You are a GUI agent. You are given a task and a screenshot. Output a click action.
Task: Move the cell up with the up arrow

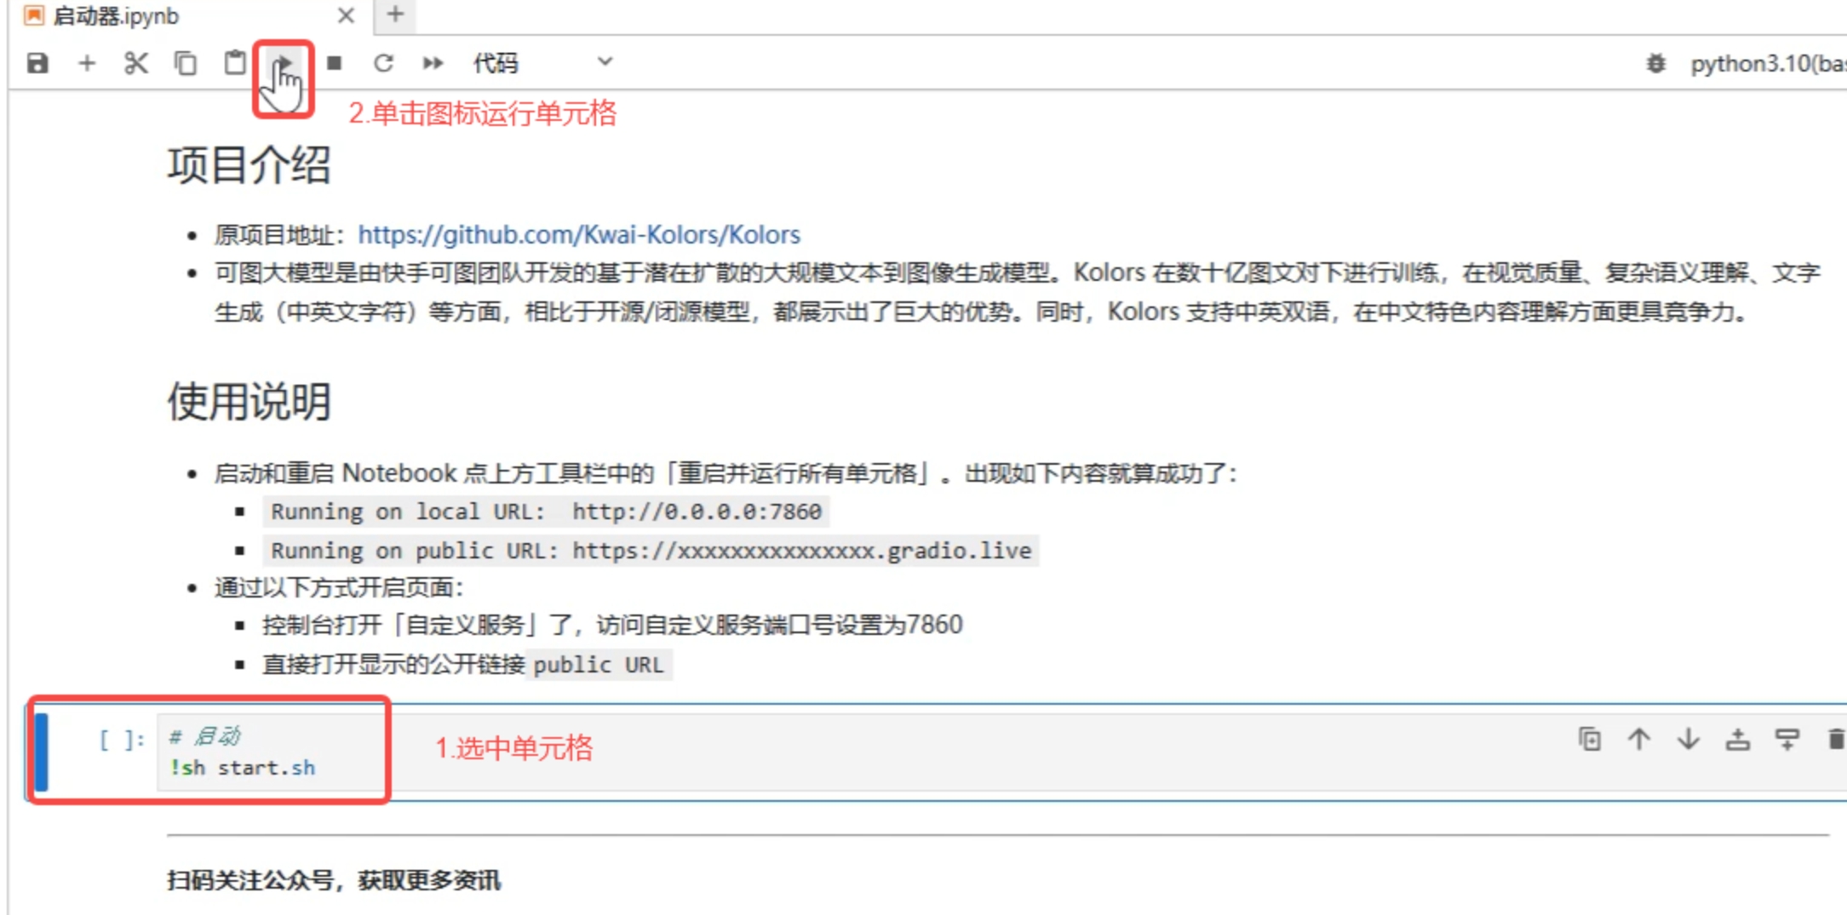click(x=1638, y=739)
